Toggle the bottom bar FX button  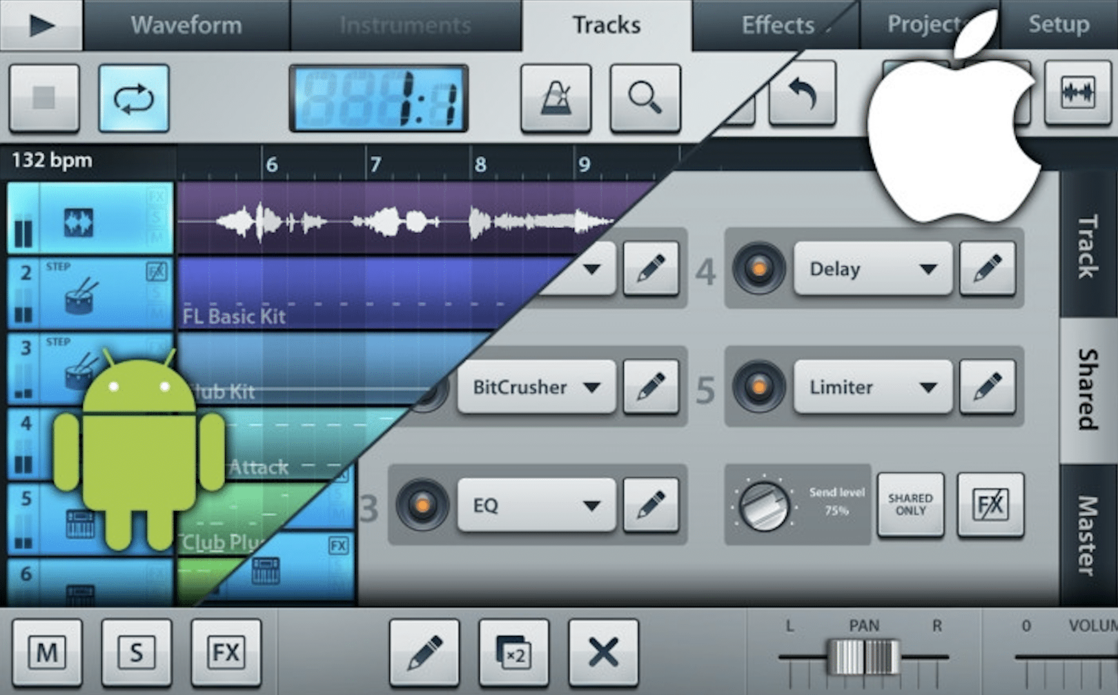pyautogui.click(x=226, y=652)
